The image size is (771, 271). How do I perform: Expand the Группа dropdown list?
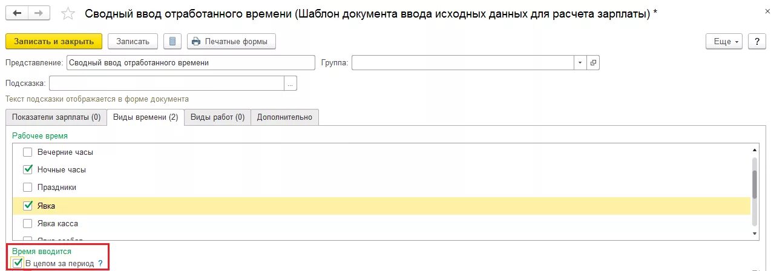580,63
